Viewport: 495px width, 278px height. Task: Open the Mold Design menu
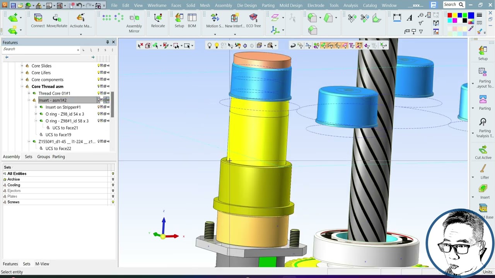tap(291, 5)
